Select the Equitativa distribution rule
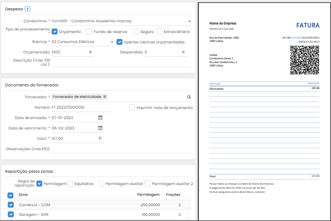331x221 pixels. [x=70, y=184]
